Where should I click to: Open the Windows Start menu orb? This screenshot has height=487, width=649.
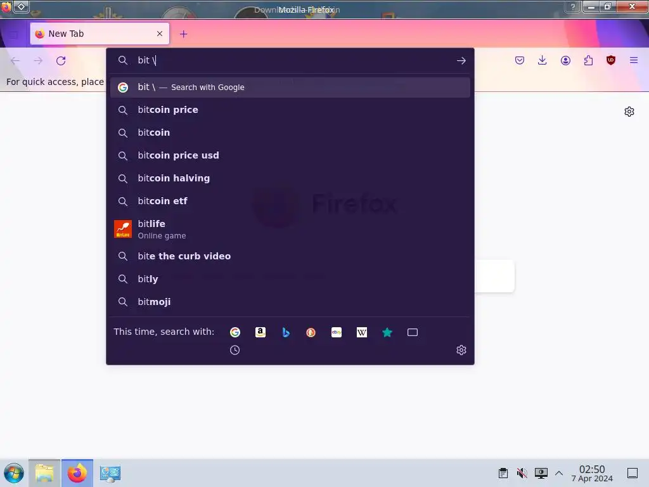(14, 473)
